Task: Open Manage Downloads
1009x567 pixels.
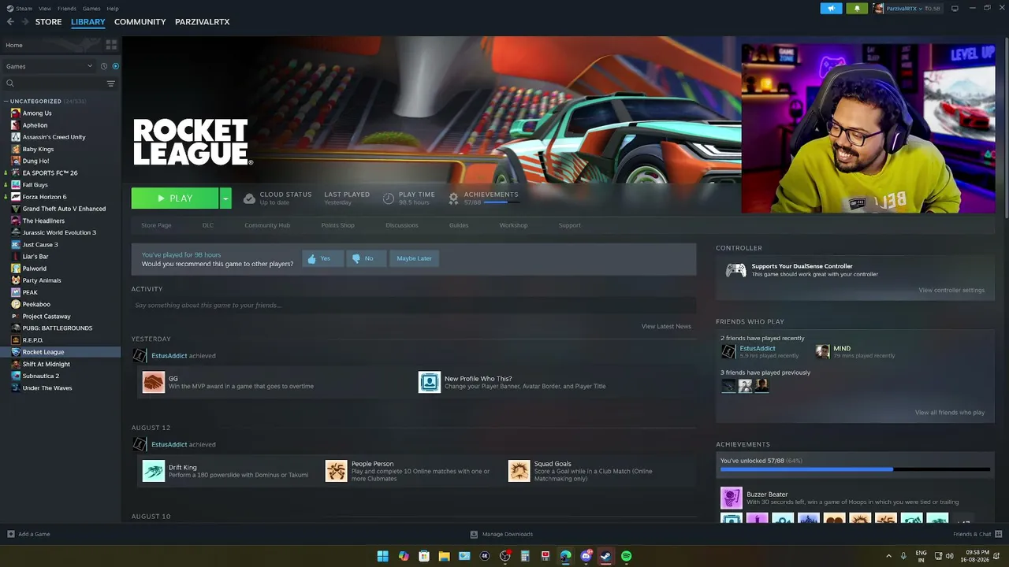Action: (501, 534)
